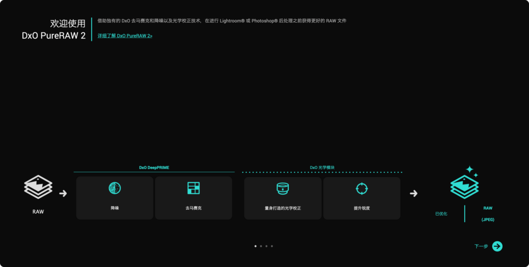Click the 已优化 label
529x267 pixels.
(441, 214)
